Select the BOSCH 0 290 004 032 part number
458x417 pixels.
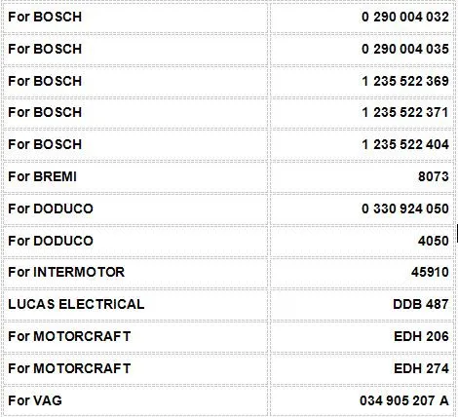pyautogui.click(x=405, y=17)
